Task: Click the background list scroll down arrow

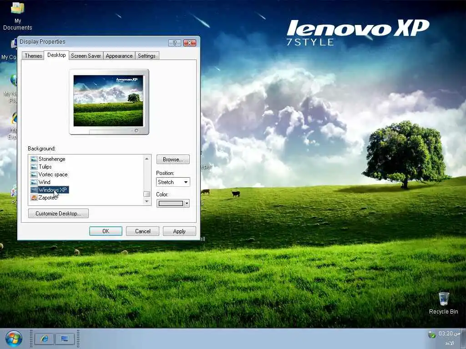Action: click(147, 201)
